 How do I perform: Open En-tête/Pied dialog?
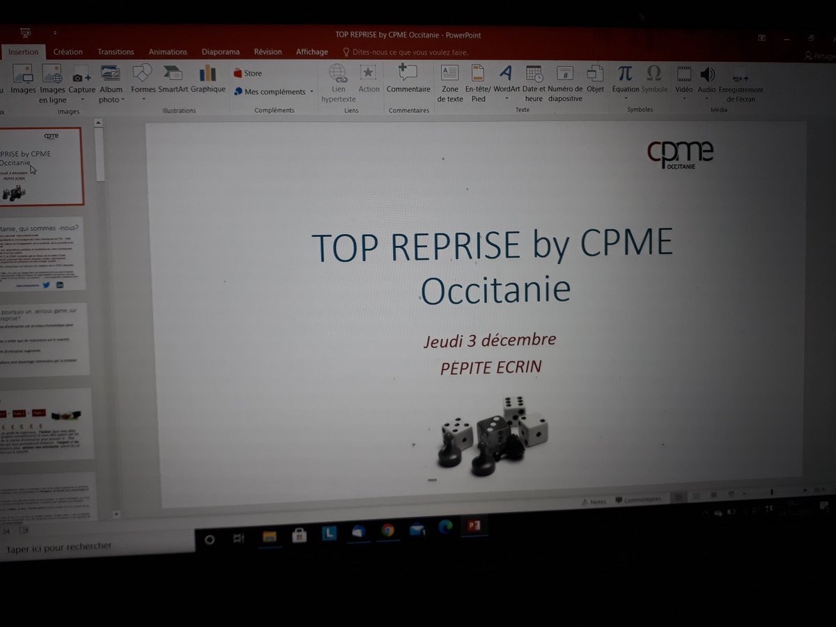pyautogui.click(x=478, y=84)
